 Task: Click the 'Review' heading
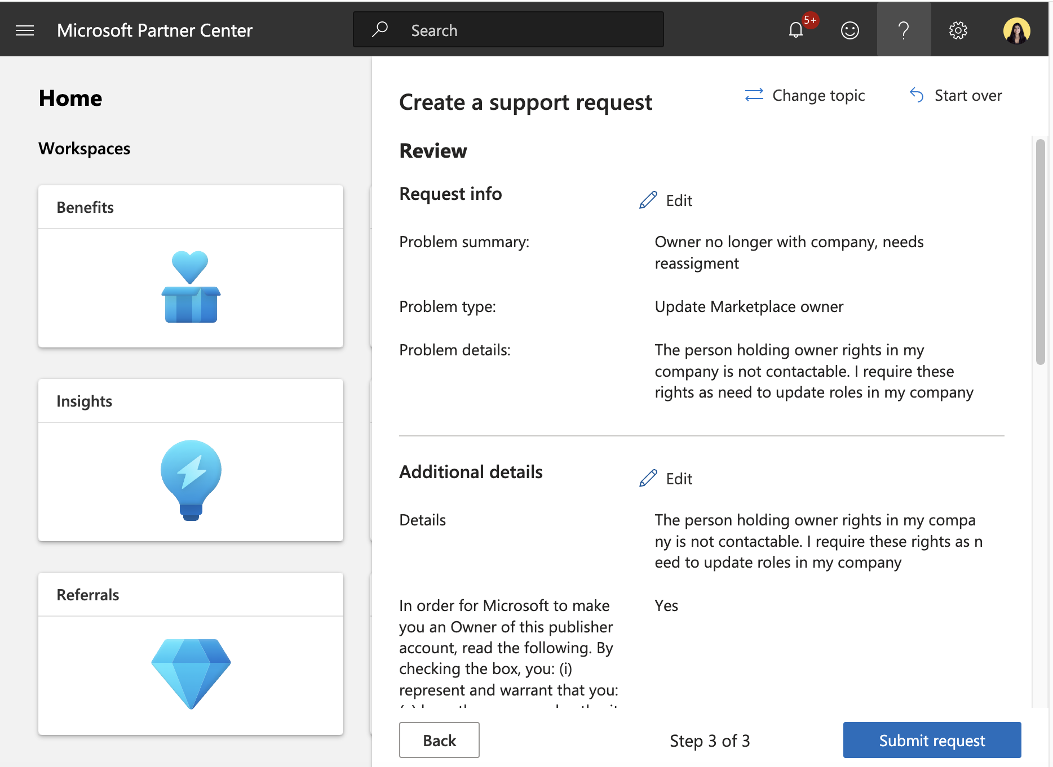(x=433, y=151)
